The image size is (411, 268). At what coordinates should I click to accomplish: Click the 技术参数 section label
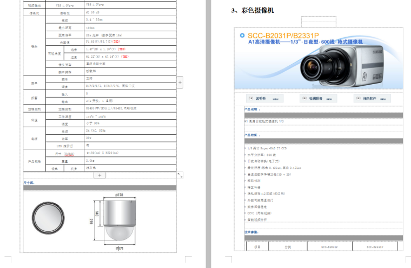point(251,232)
